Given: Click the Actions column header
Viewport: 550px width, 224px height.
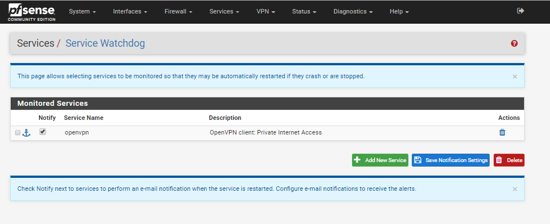Looking at the screenshot, I should point(509,118).
